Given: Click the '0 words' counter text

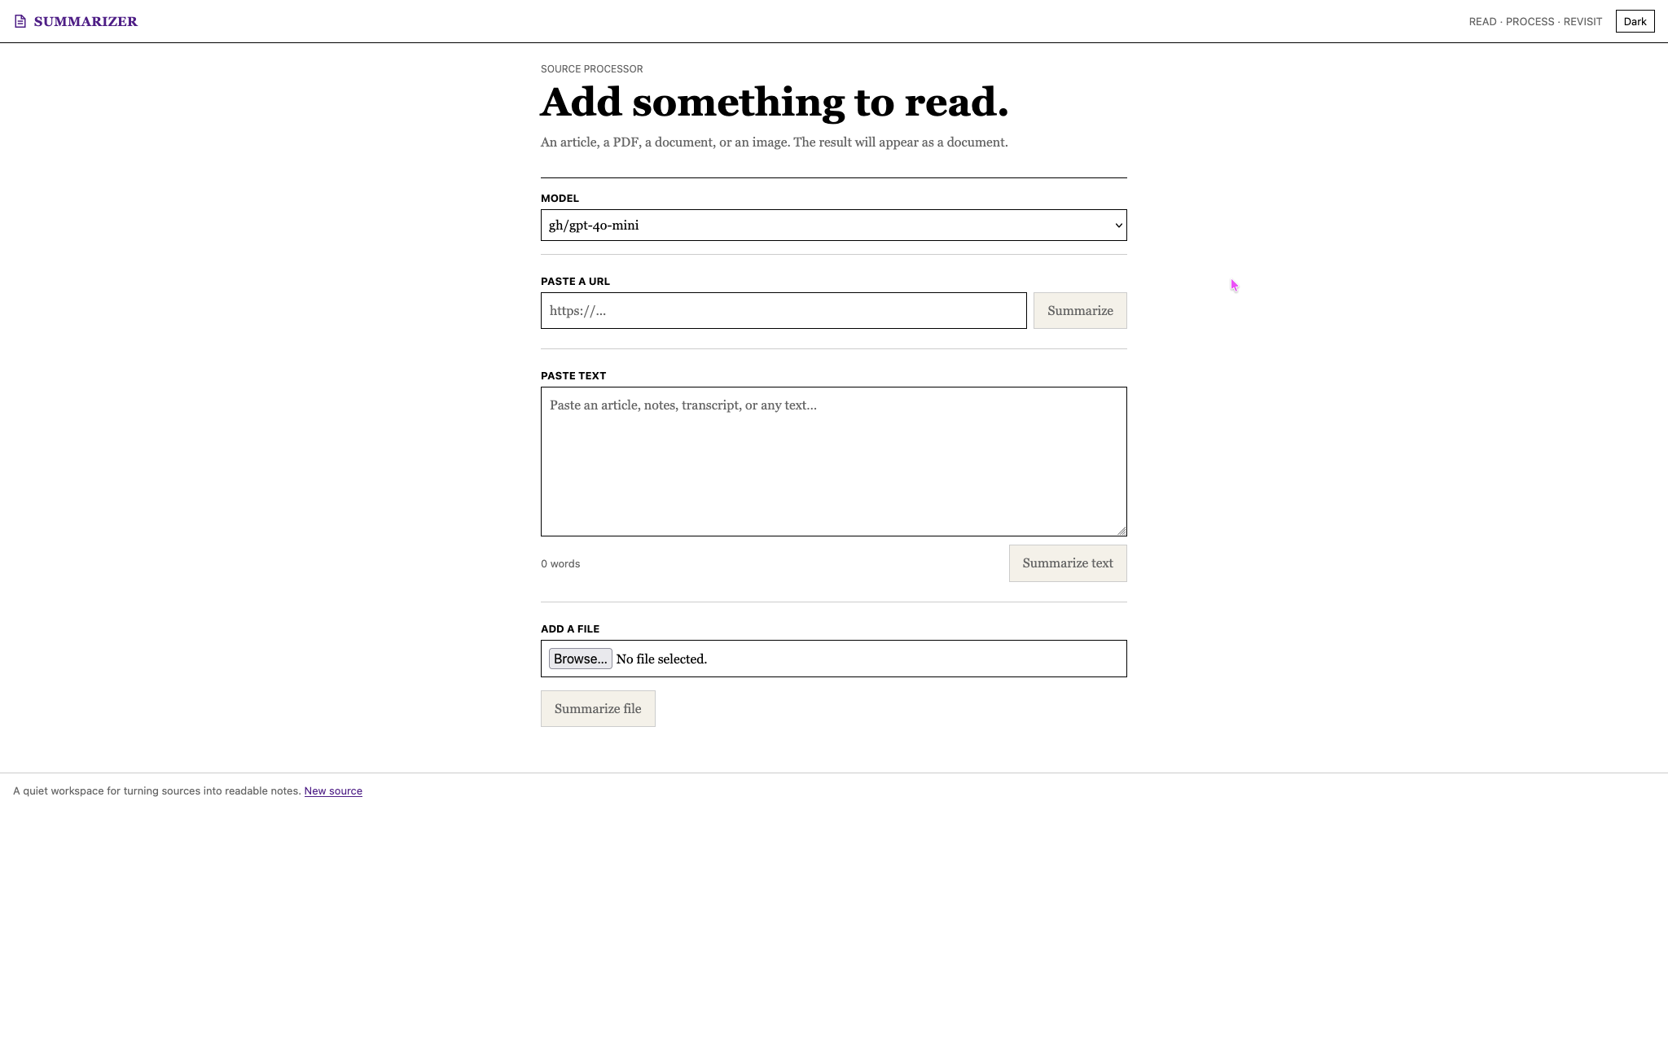Looking at the screenshot, I should click(x=560, y=563).
